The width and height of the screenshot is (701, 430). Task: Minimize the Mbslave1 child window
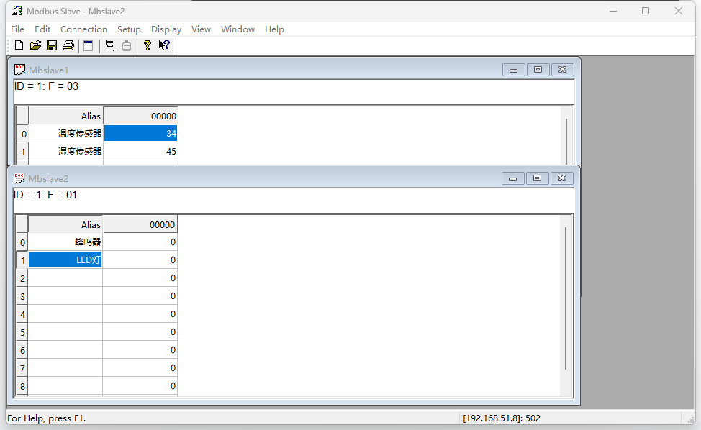click(x=513, y=70)
